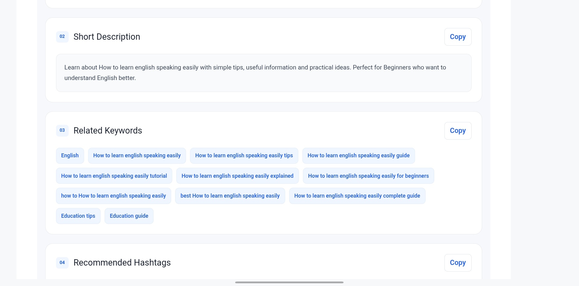Pick the keyword ending in 'for beginners'
579x286 pixels.
click(369, 176)
